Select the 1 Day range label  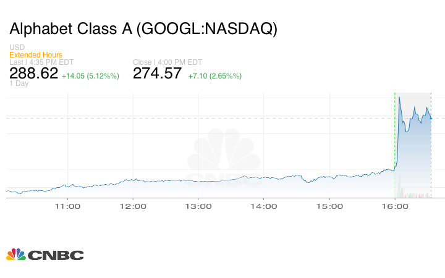click(x=19, y=84)
